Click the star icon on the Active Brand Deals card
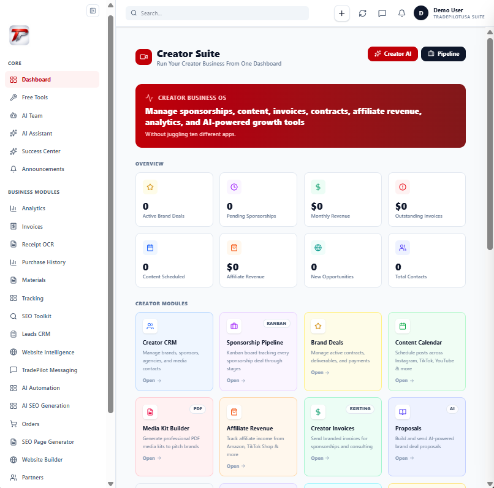This screenshot has height=488, width=494. [150, 187]
